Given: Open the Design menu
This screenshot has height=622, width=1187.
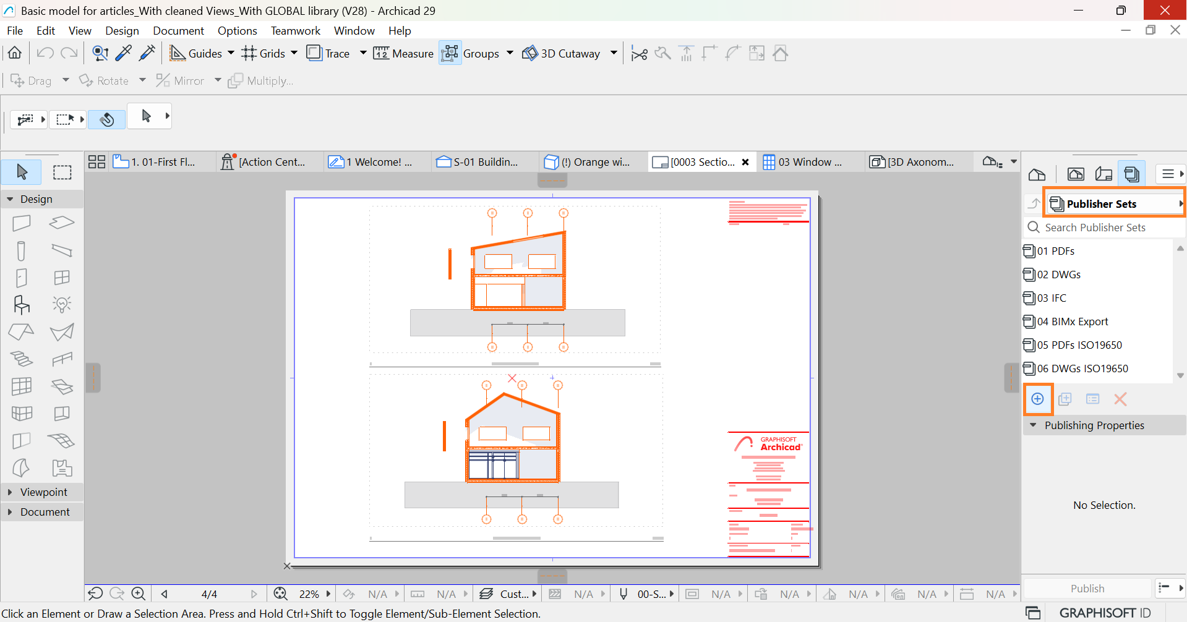Looking at the screenshot, I should coord(122,30).
